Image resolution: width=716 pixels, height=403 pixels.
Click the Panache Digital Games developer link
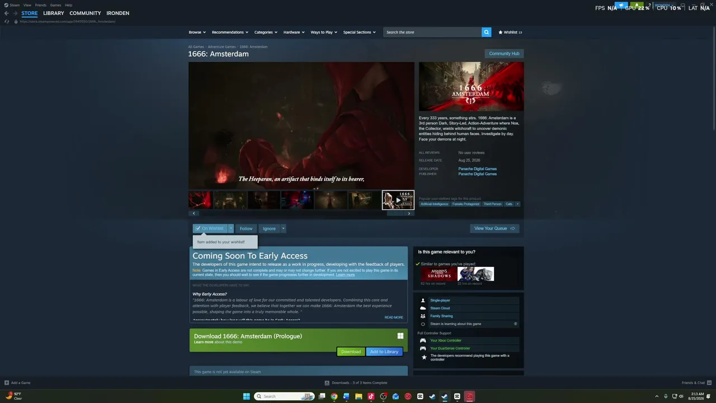tap(477, 168)
